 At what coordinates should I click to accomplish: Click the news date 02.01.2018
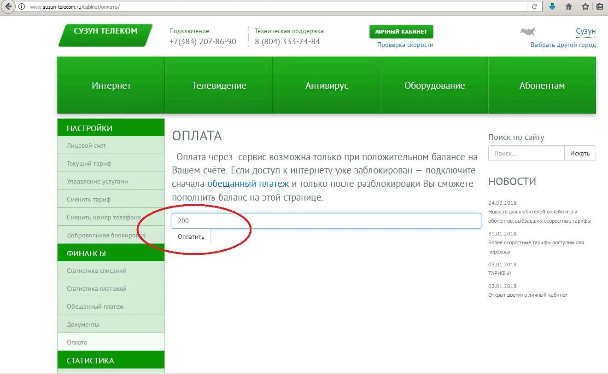[x=503, y=286]
